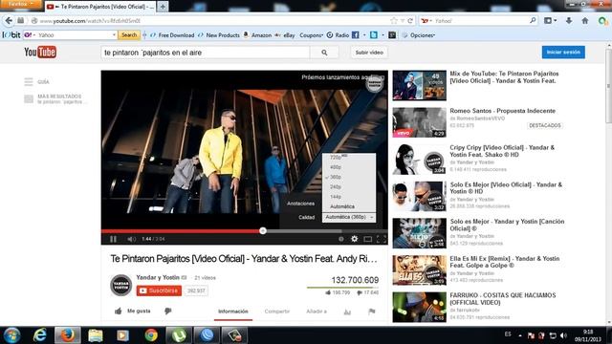Click the thumbs-up Me gusta icon

pyautogui.click(x=118, y=311)
